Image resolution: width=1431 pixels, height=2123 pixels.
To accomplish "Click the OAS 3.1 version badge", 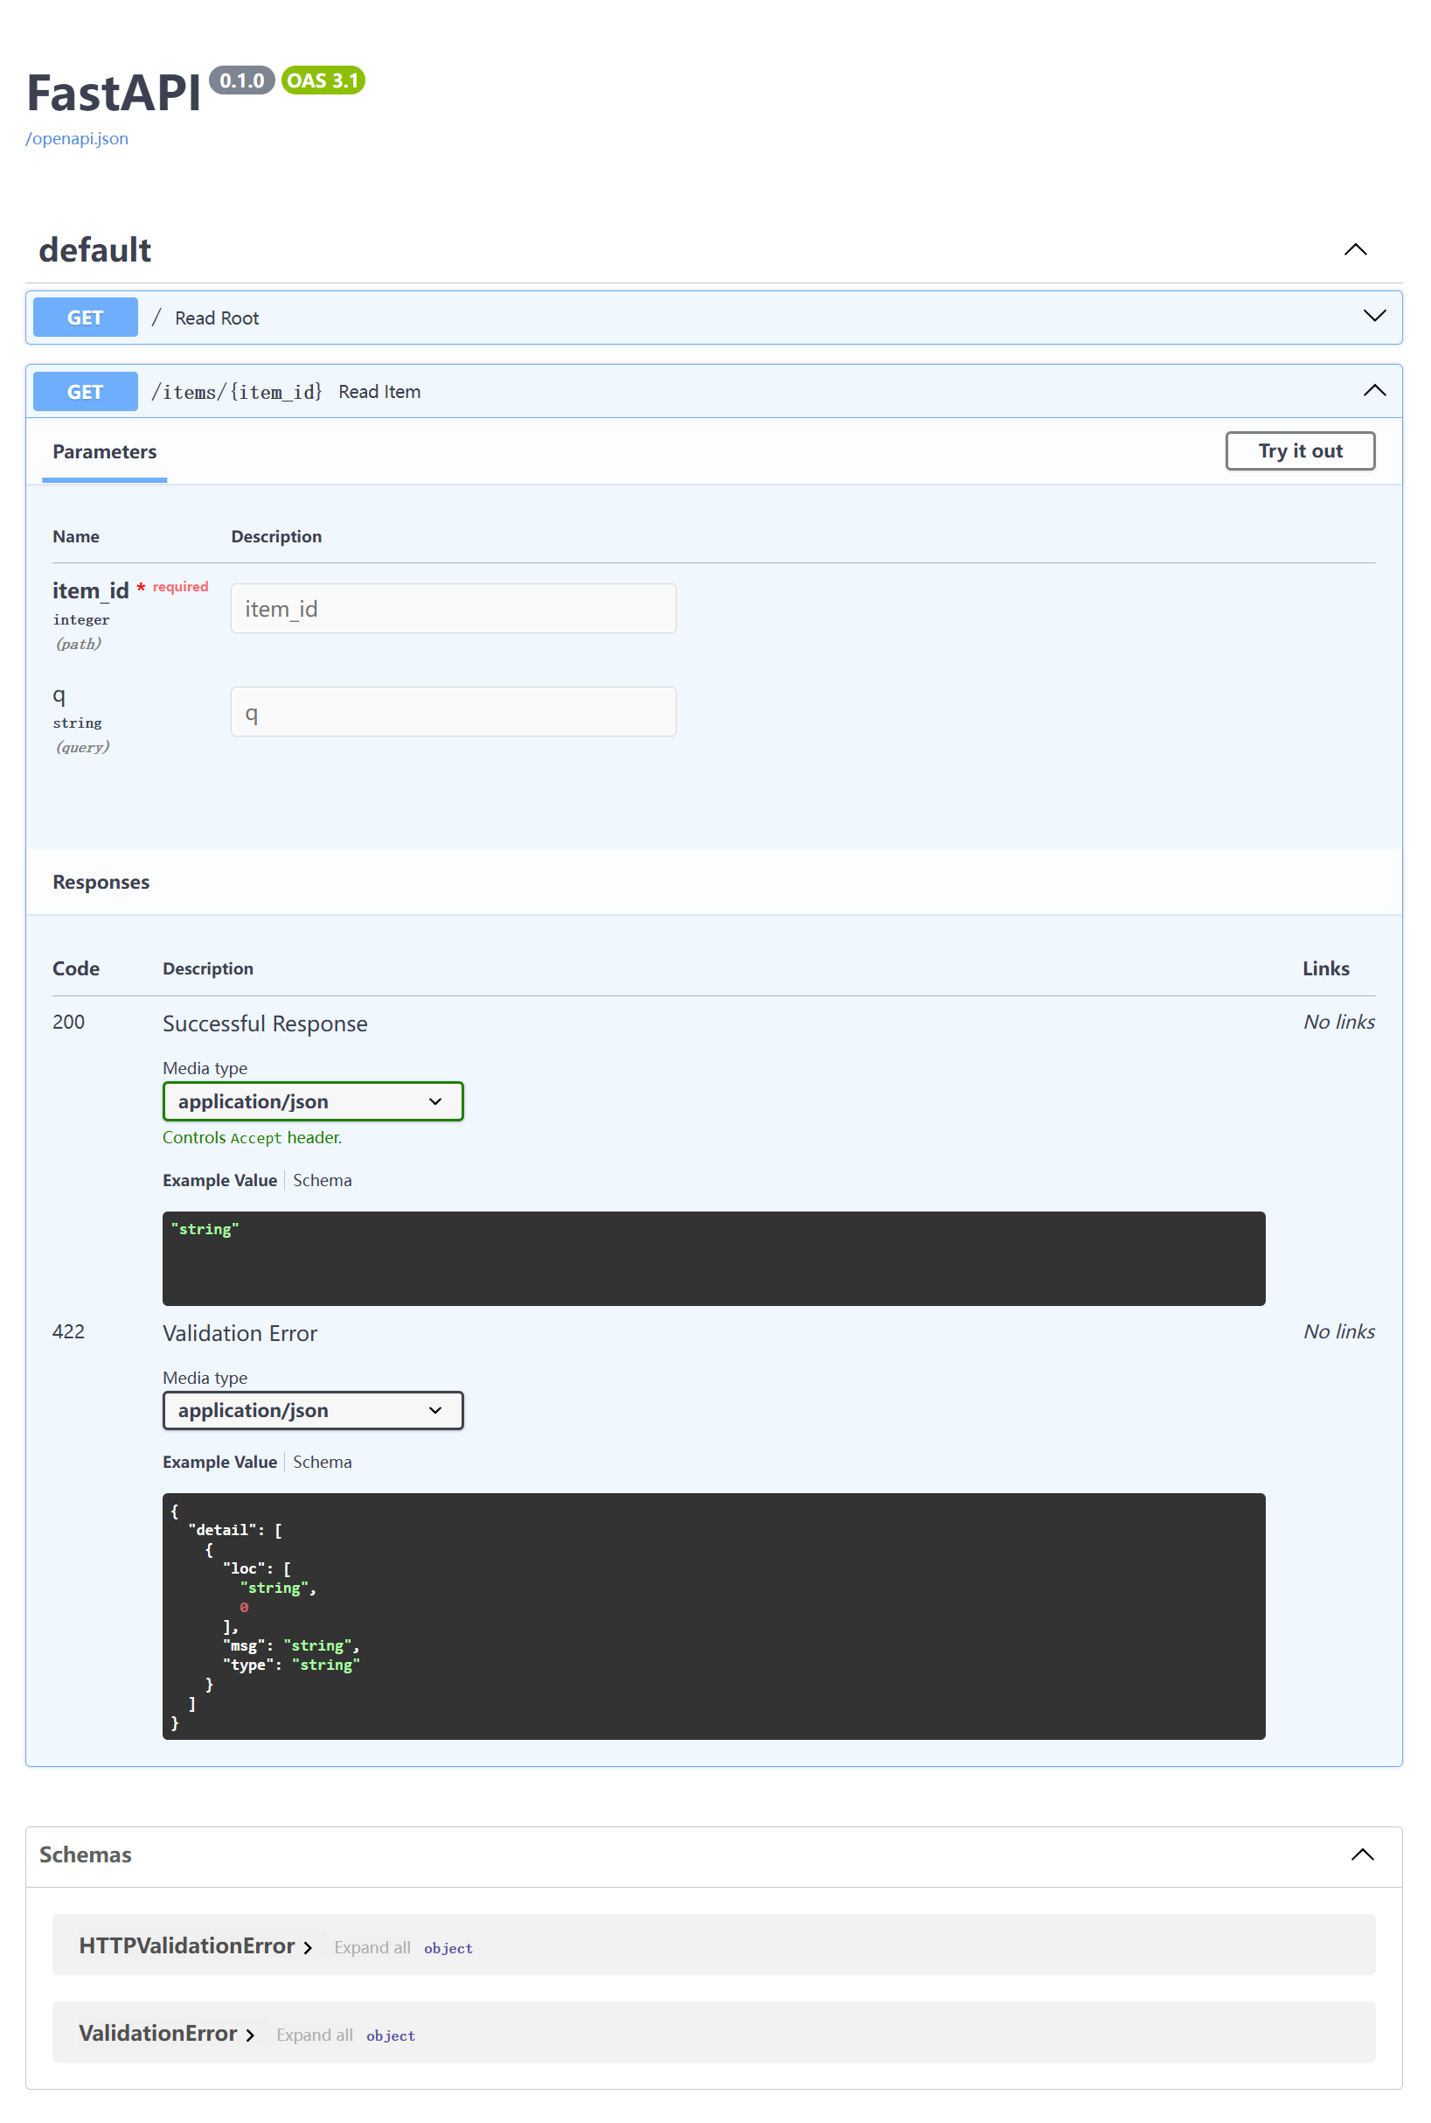I will [323, 80].
